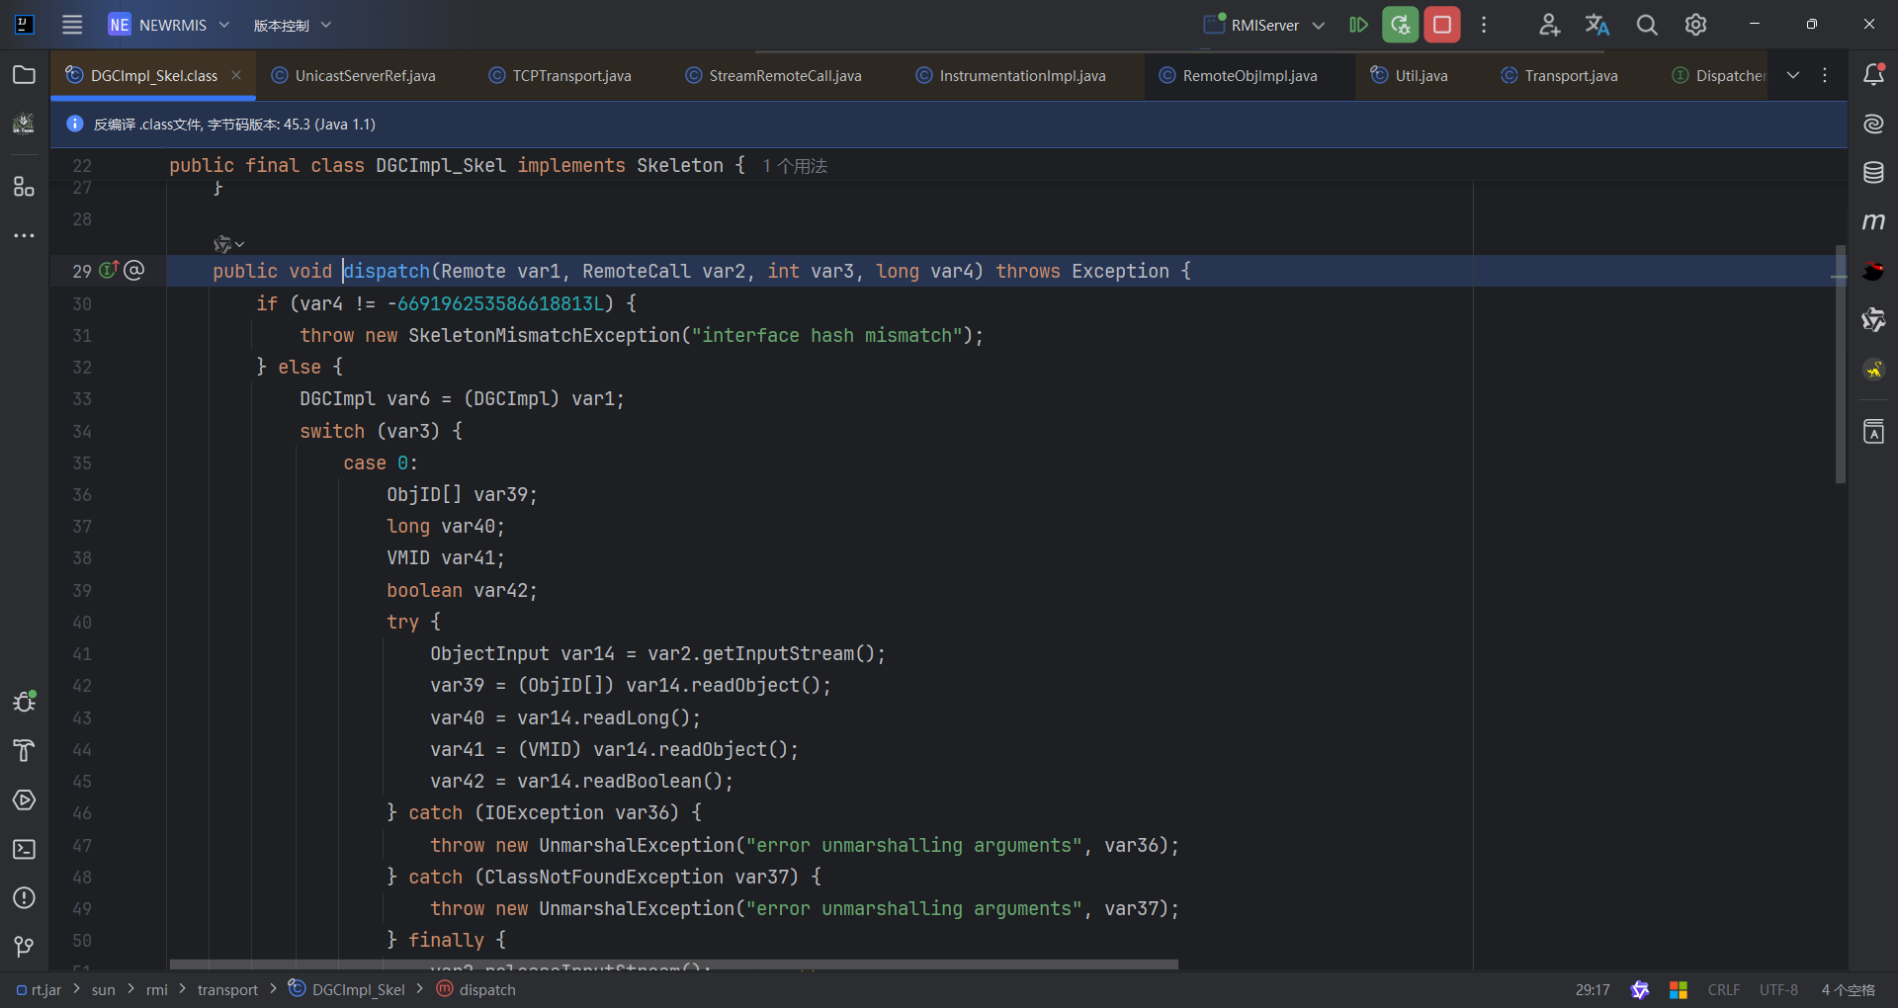Click the 29:17 caret position indicator
This screenshot has height=1008, width=1898.
1592,989
